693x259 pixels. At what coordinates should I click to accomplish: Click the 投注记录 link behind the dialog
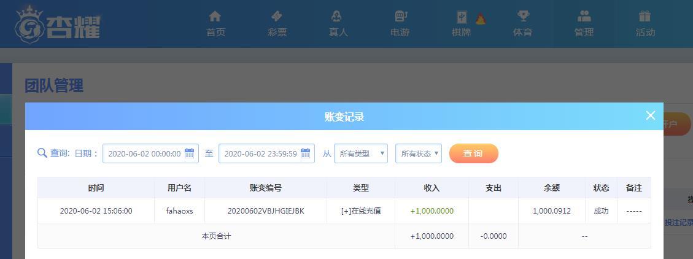click(x=679, y=223)
